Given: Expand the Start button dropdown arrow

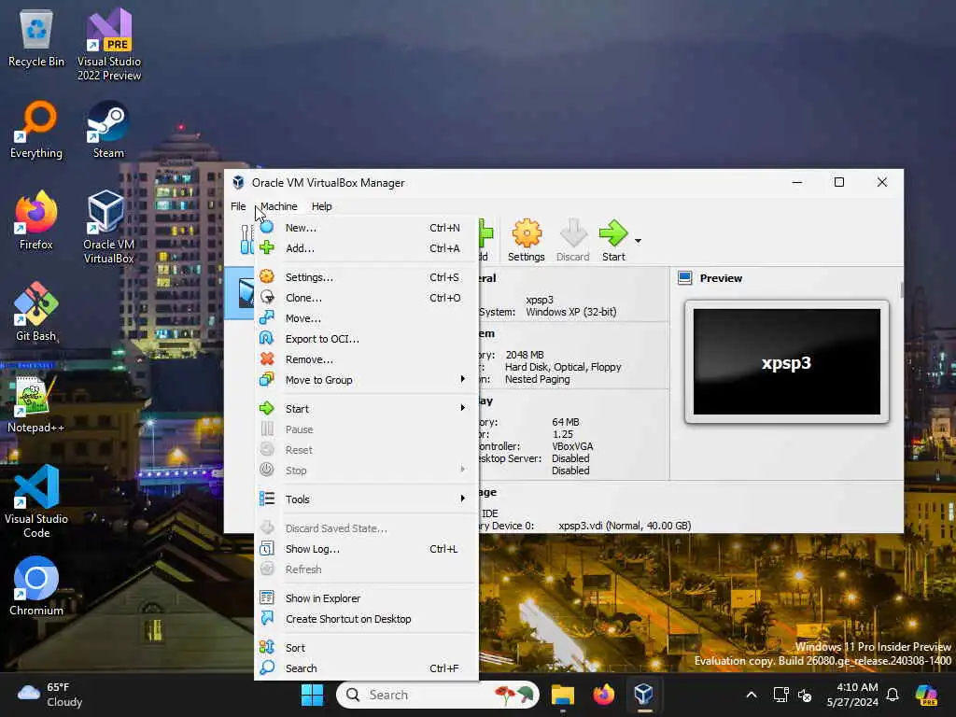Looking at the screenshot, I should click(638, 241).
